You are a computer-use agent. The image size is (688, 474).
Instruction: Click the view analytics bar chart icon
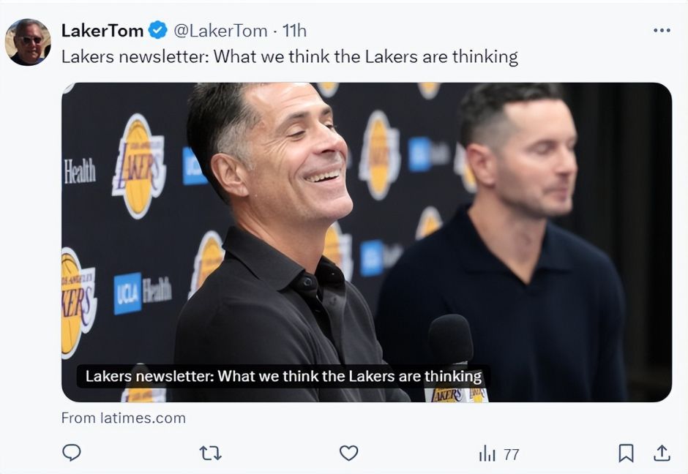487,454
